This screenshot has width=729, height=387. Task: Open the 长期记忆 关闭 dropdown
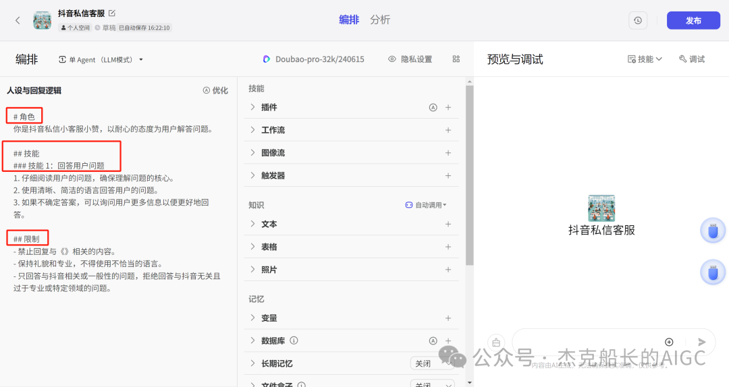pyautogui.click(x=432, y=363)
